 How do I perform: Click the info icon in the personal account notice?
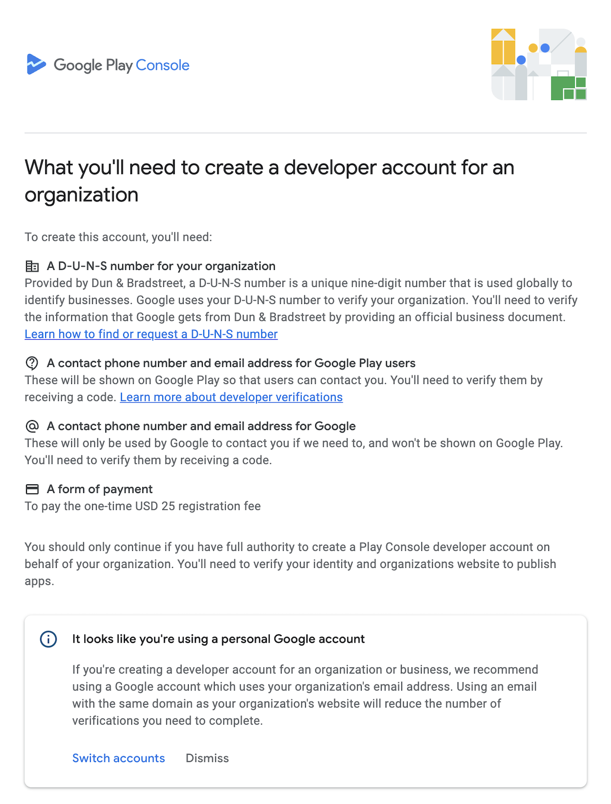click(49, 639)
